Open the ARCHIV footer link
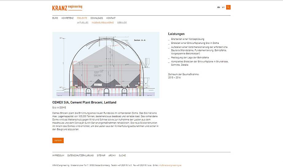This screenshot has width=283, height=168. [x=112, y=155]
